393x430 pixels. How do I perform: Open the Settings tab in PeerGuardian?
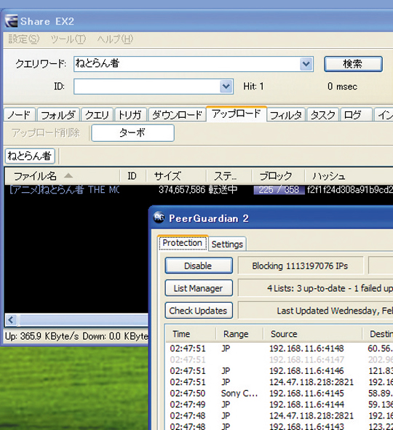point(227,244)
